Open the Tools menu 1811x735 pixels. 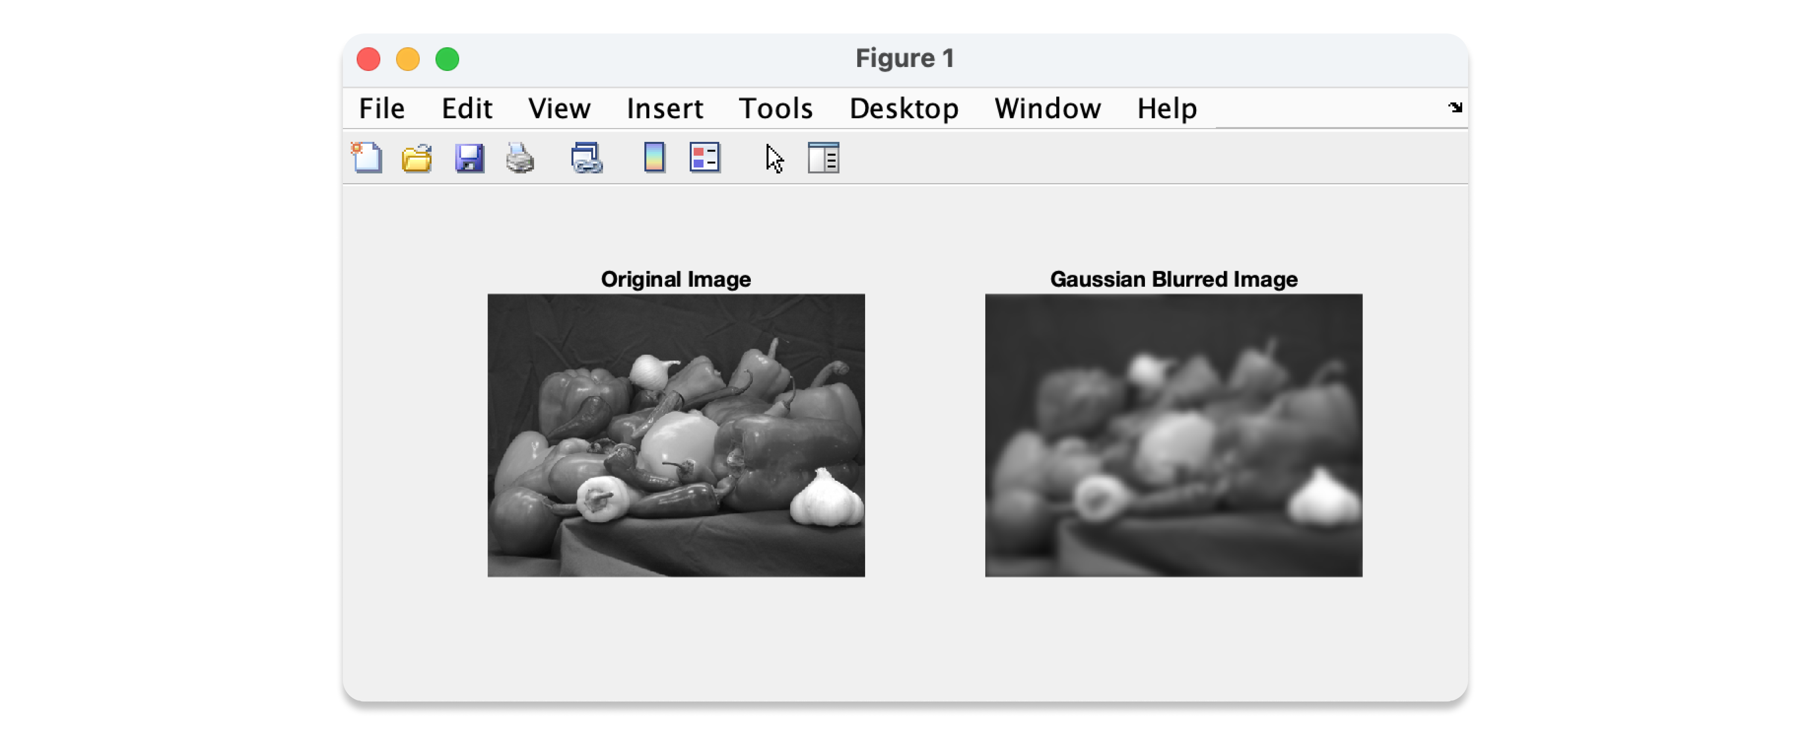click(776, 109)
